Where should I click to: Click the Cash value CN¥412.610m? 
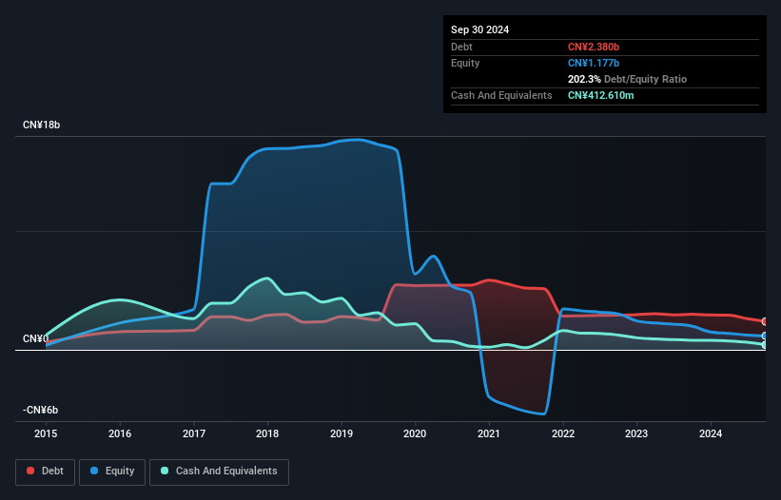(600, 95)
